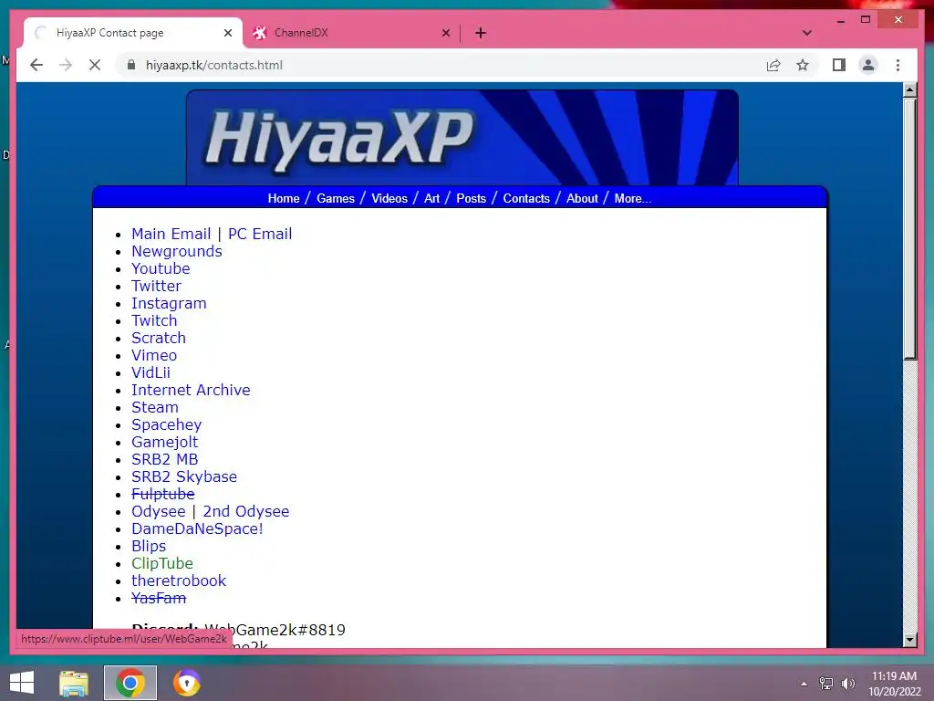Open the network tray icon
Screen dimensions: 934x701
(x=826, y=684)
